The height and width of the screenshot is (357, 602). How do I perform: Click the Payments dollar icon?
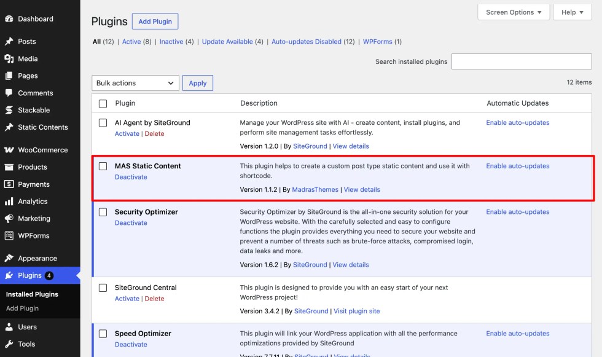click(9, 184)
